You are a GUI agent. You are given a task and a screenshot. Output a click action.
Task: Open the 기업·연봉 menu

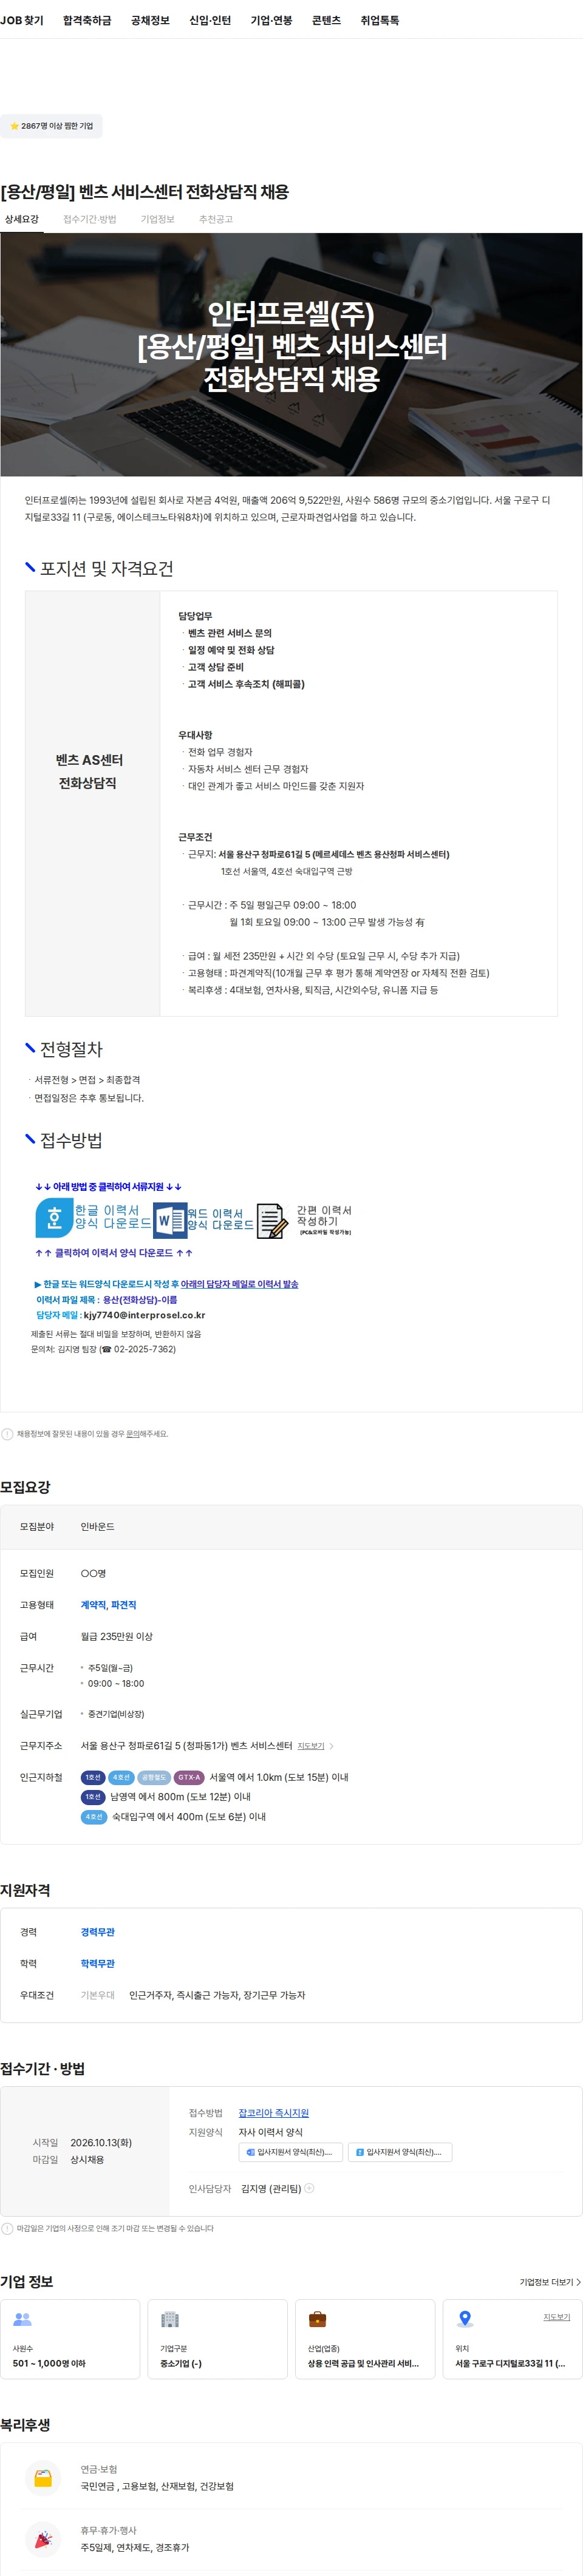[271, 20]
